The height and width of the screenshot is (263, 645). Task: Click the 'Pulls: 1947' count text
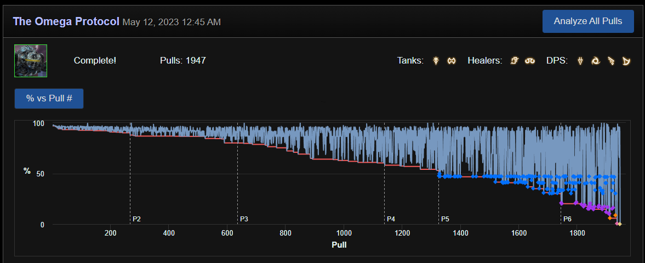tap(182, 61)
